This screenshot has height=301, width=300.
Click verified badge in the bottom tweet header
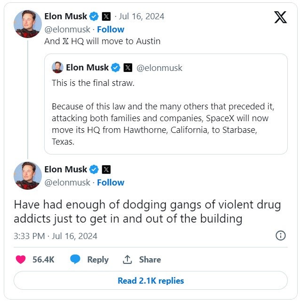(x=94, y=170)
